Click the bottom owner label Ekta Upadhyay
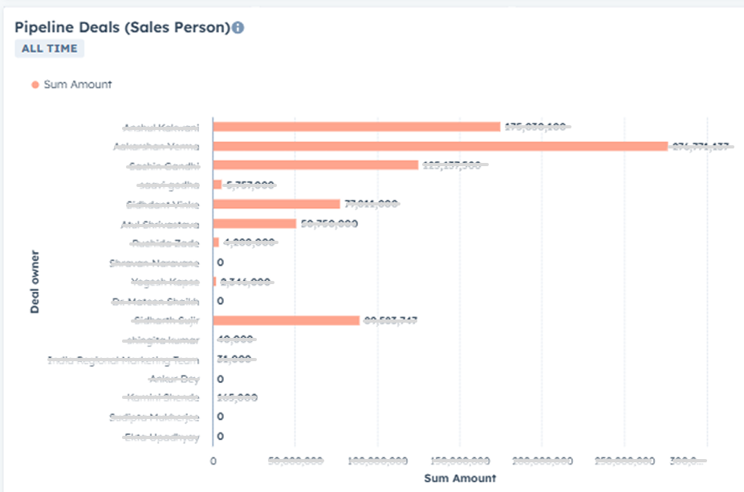 (x=161, y=437)
